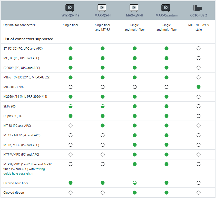
Task: Click the green dot for OCTOPUS 2 MIL-DTL-38999
Action: pos(198,87)
